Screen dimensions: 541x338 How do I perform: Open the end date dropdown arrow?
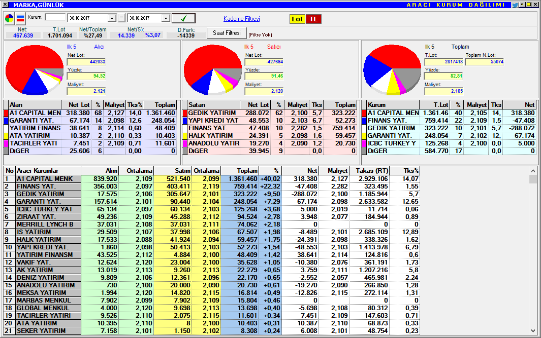[166, 18]
